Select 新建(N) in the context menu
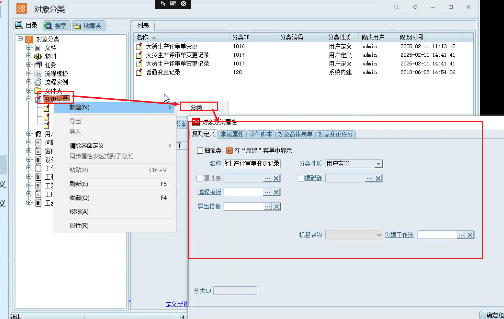The image size is (504, 319). 115,107
